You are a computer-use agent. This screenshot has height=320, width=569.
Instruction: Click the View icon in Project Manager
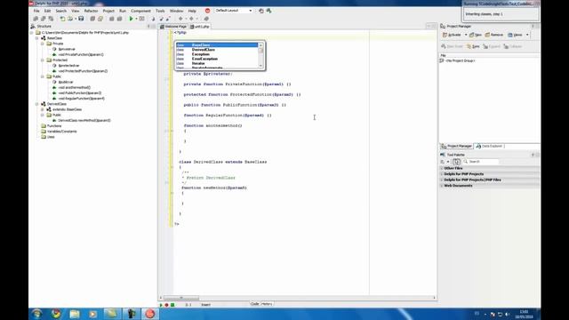point(510,35)
